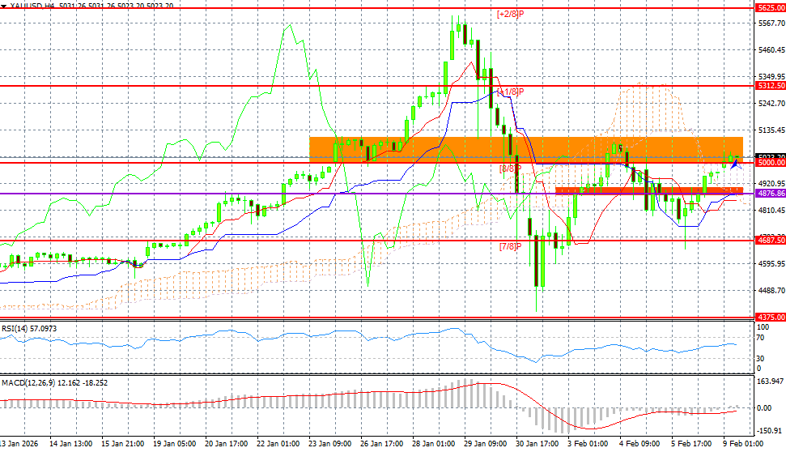Click the RSI scale value 30
This screenshot has width=786, height=452.
[x=760, y=359]
